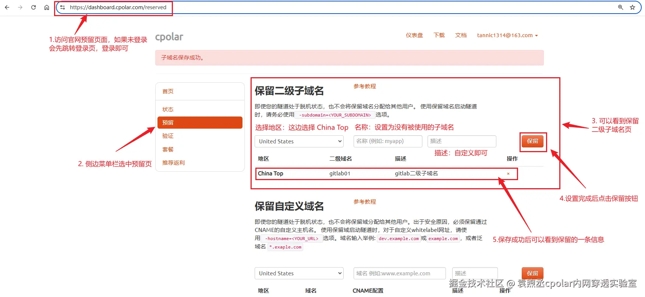Click the 域名 www.example.com field
This screenshot has width=645, height=297.
point(400,273)
